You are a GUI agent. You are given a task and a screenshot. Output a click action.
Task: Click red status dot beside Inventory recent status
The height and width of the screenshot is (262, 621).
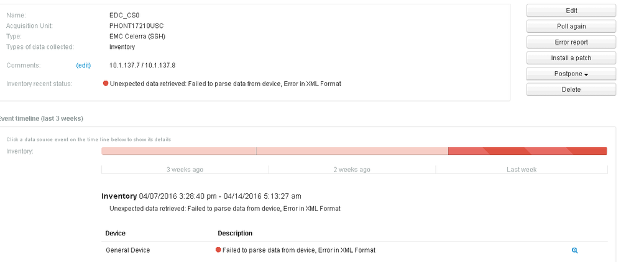[x=106, y=84]
